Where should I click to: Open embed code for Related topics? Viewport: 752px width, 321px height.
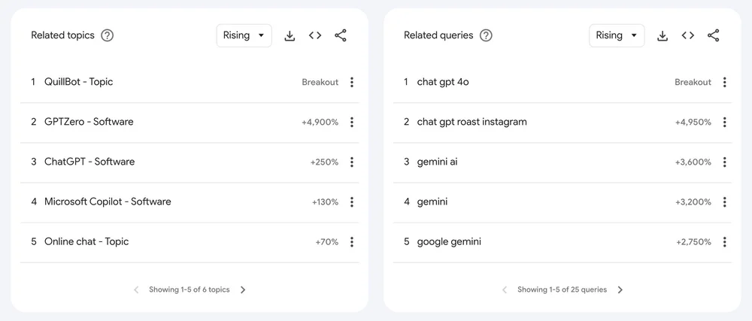coord(315,35)
